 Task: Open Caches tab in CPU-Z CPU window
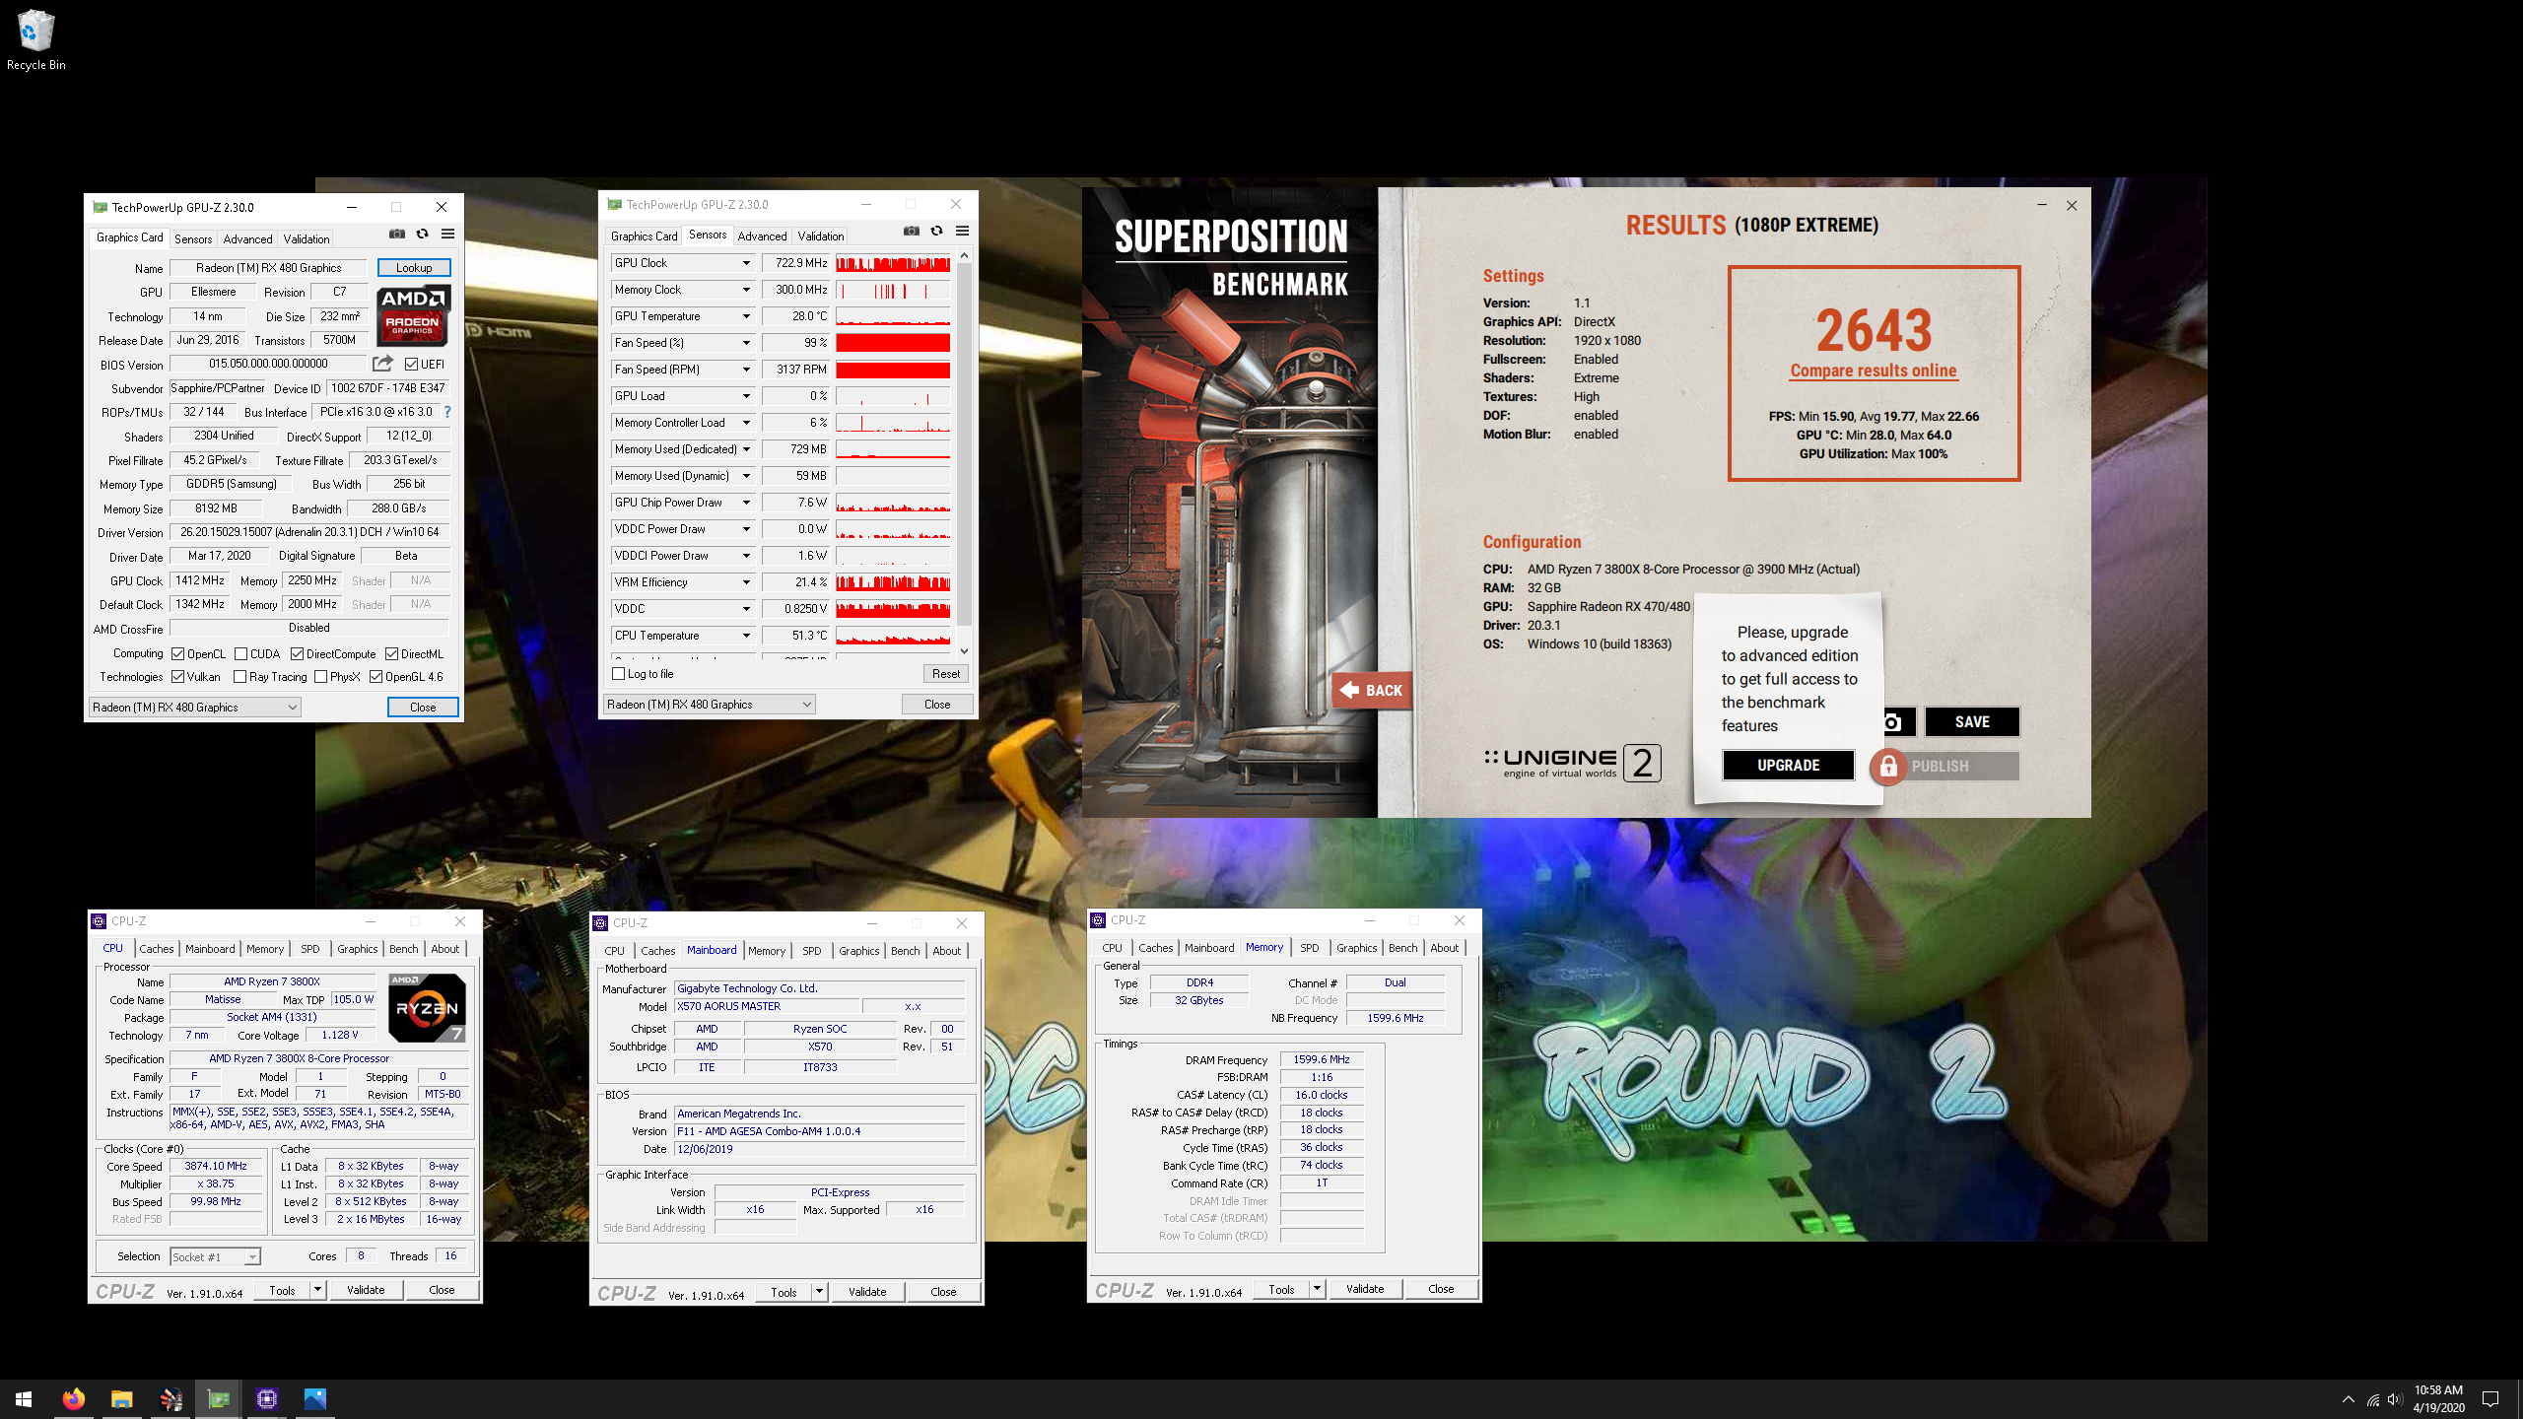click(156, 948)
